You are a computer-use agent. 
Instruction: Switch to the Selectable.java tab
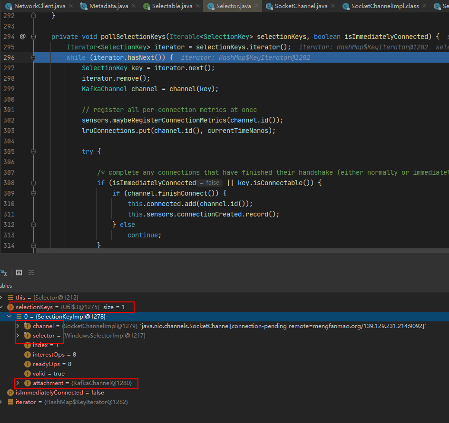pos(172,6)
